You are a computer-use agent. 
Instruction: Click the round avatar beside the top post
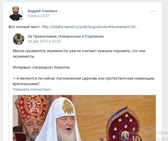click(x=16, y=14)
